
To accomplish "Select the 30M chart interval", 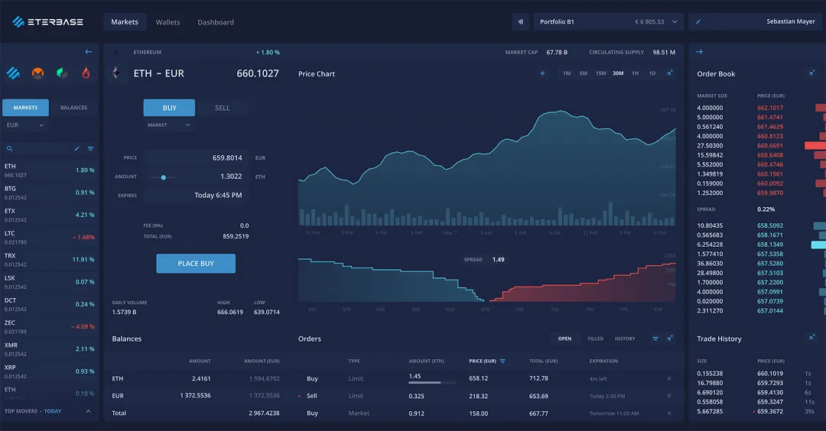I will (x=618, y=73).
